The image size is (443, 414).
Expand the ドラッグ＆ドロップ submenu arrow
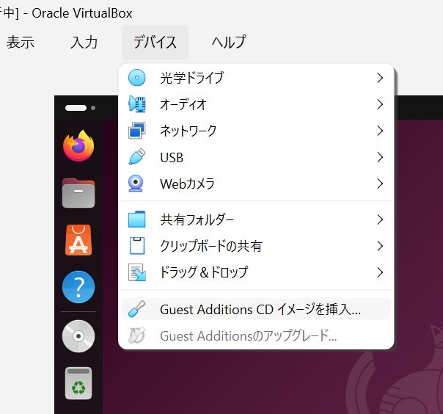click(x=380, y=272)
